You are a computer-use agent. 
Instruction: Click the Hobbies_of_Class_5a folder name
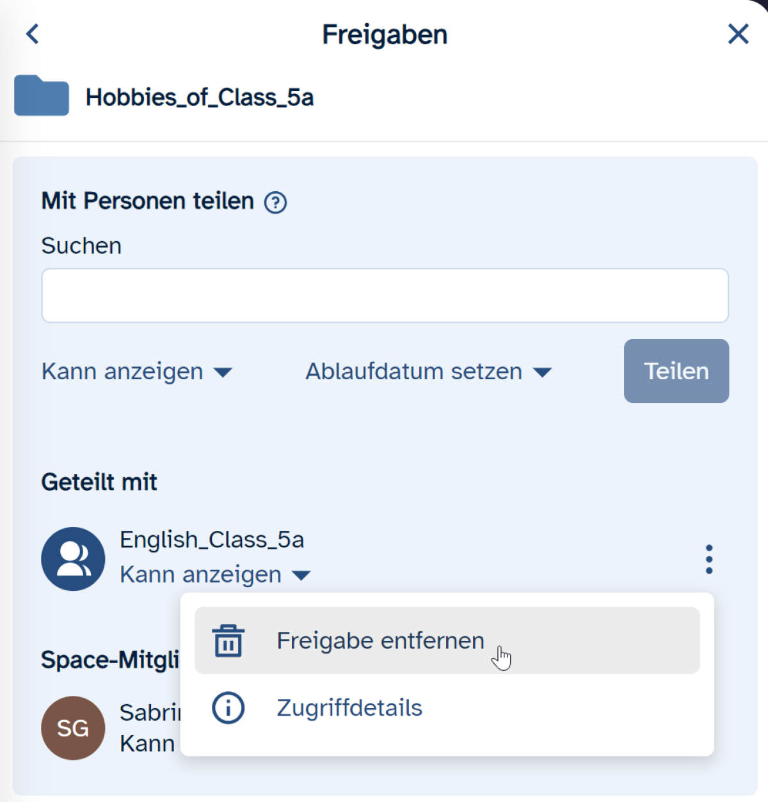tap(200, 97)
